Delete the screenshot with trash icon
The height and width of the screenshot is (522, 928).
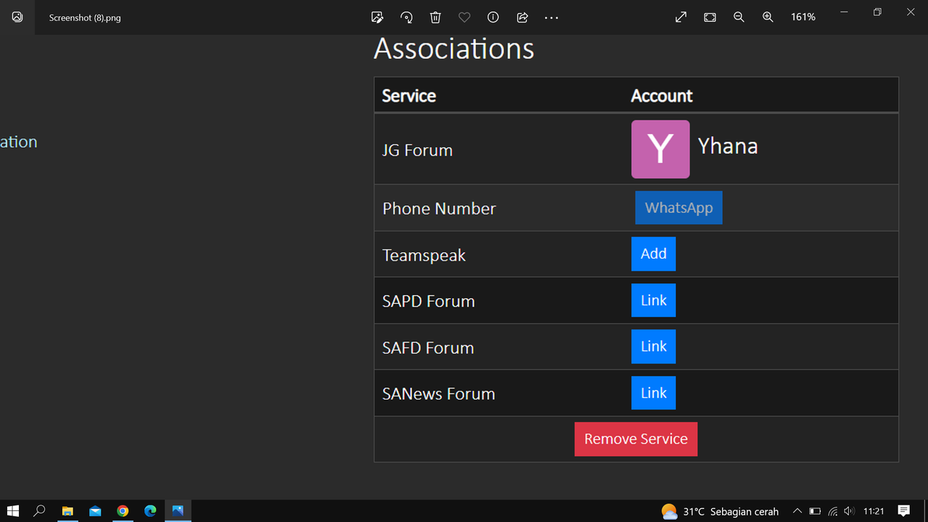pos(435,17)
